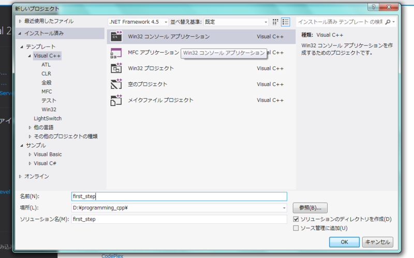
Task: Click the キャンセル button
Action: [378, 242]
